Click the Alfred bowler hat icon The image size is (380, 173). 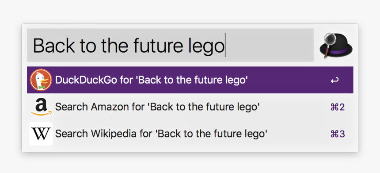coord(336,46)
